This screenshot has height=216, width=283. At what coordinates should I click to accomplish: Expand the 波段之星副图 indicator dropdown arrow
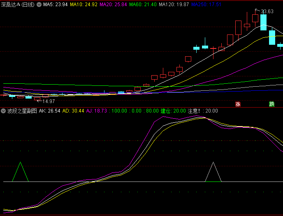click(3, 111)
